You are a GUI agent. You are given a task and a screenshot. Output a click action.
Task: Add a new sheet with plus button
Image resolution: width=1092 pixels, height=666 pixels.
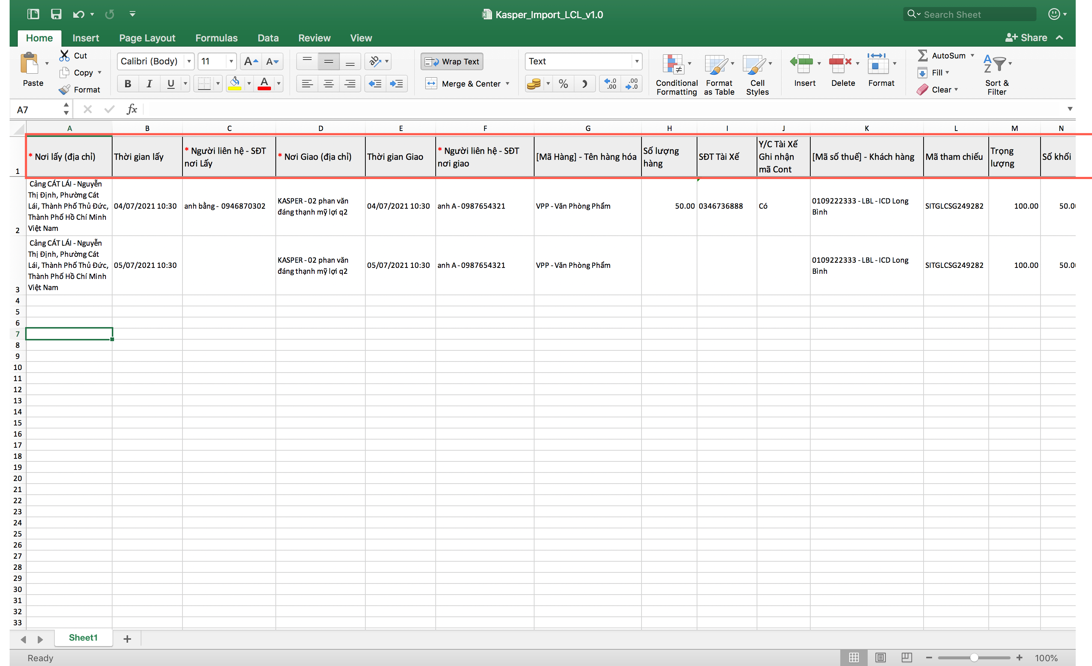(x=127, y=639)
